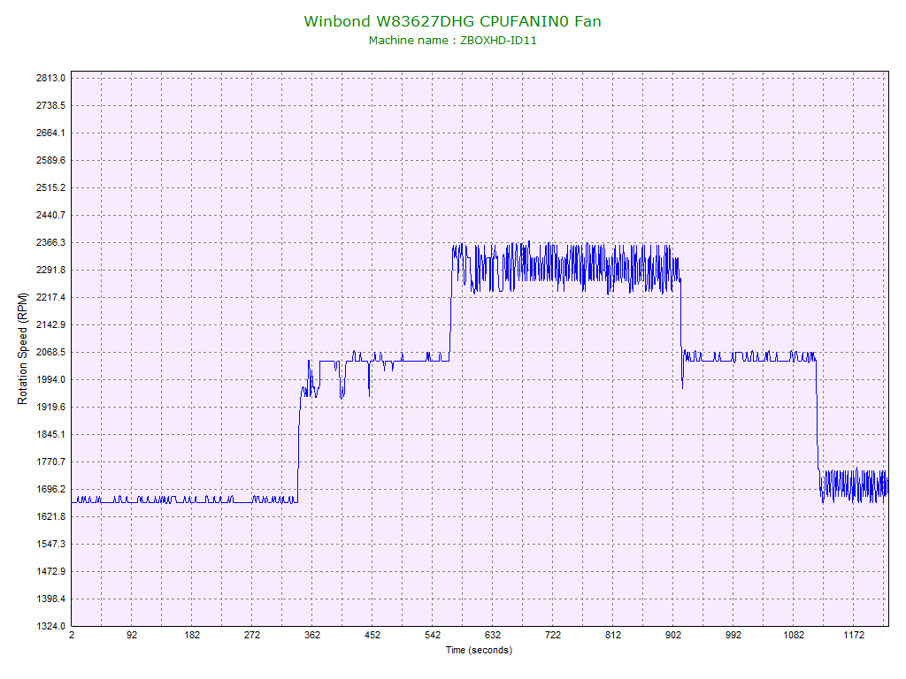This screenshot has width=906, height=679.
Task: Click the x-axis tick label 2
Action: pos(72,635)
